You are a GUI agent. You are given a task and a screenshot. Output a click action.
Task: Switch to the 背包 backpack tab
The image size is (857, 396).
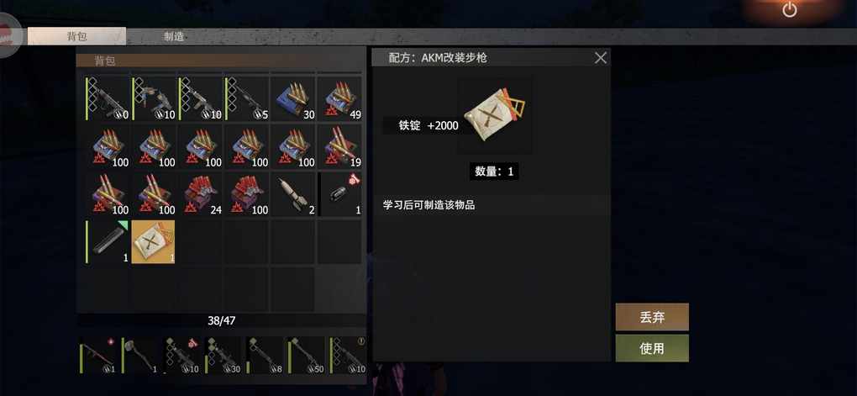click(x=76, y=37)
